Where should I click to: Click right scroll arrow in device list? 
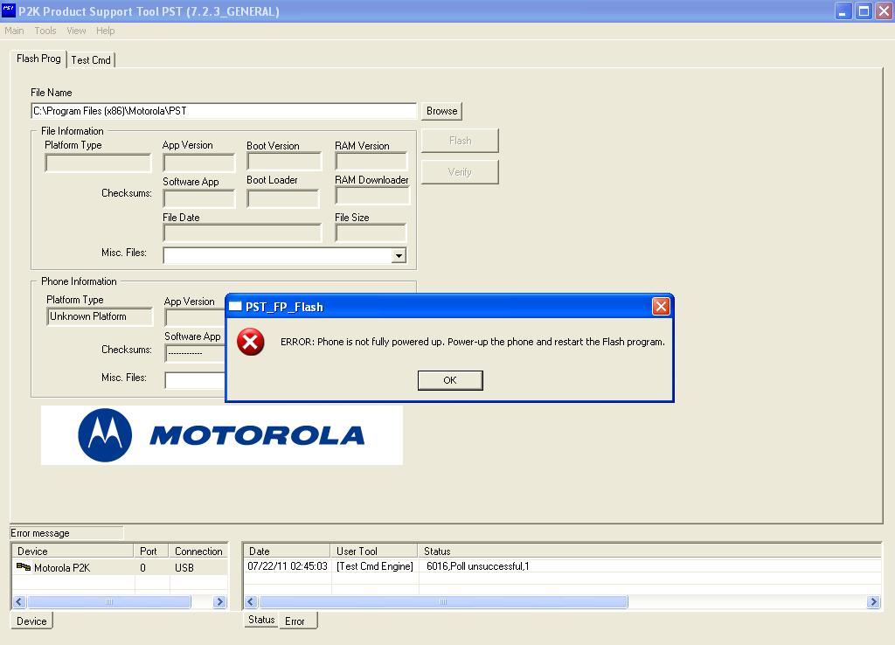[219, 601]
